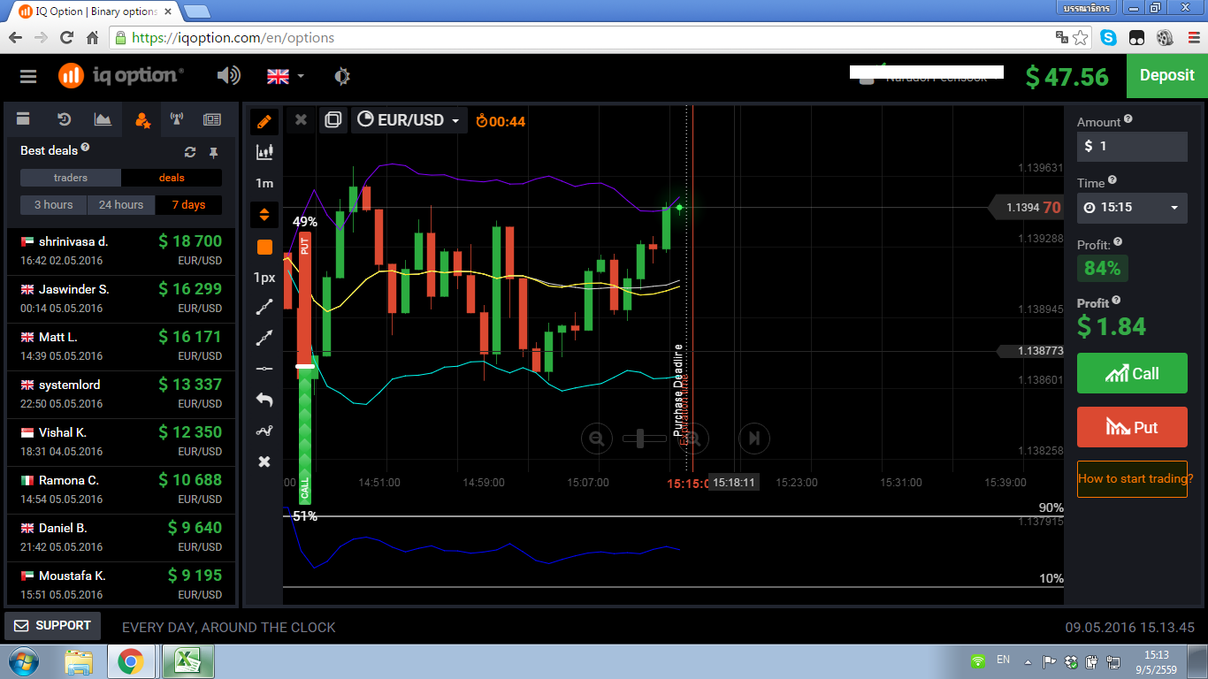Image resolution: width=1208 pixels, height=679 pixels.
Task: Select systemlord deal row
Action: coord(121,394)
